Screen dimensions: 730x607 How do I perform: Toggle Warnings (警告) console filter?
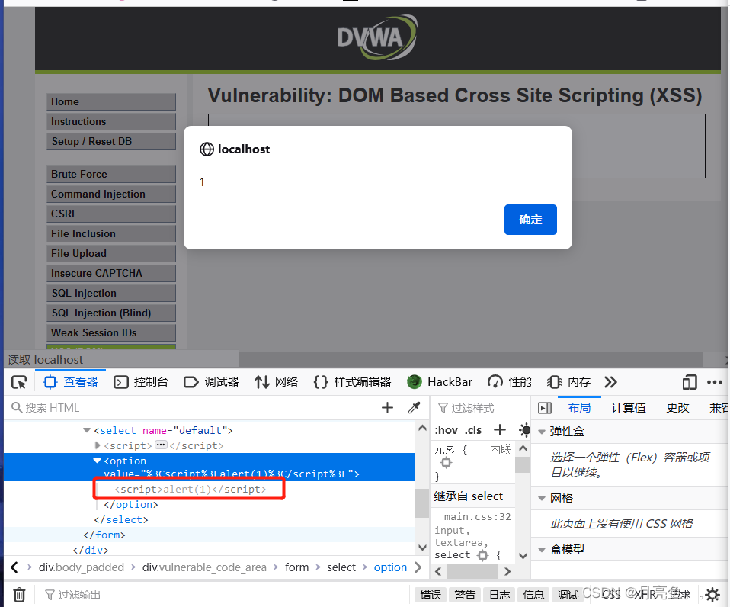pos(465,595)
